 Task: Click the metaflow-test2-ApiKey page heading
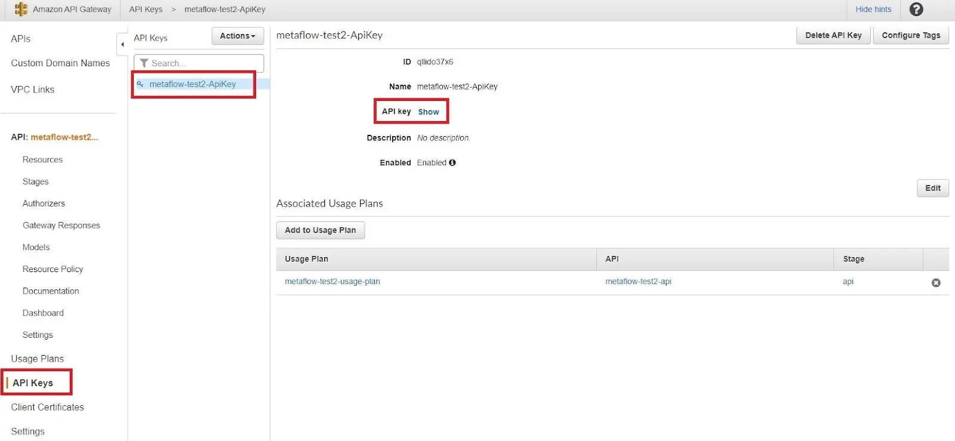pyautogui.click(x=329, y=35)
